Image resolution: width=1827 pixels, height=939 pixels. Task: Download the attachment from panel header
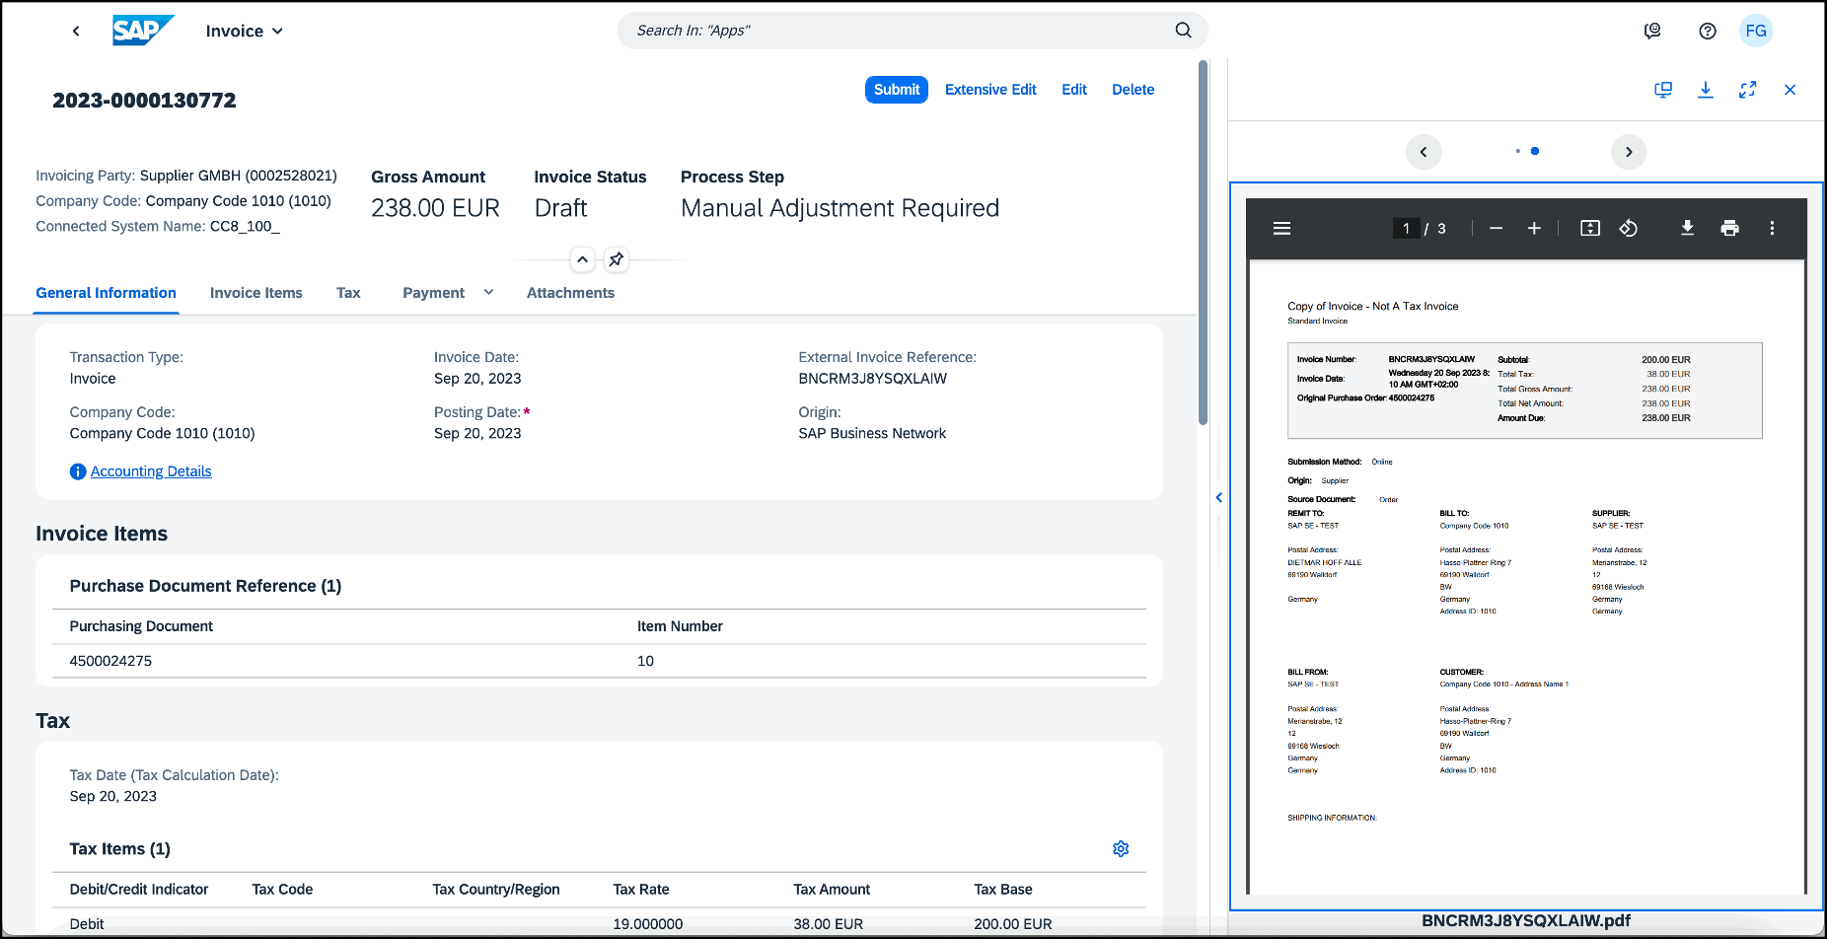pos(1705,90)
